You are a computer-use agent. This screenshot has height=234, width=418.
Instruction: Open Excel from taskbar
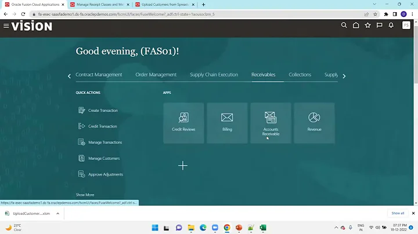263,228
